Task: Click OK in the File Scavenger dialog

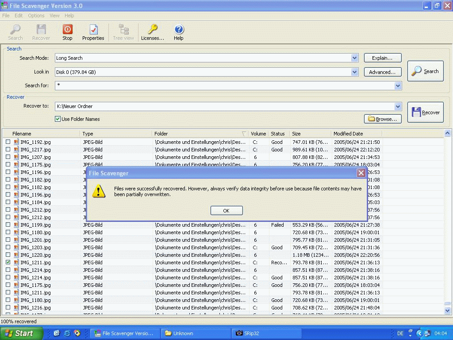Action: coord(226,210)
